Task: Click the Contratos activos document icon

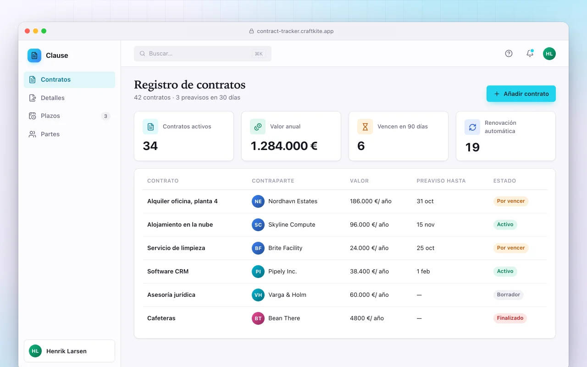Action: coord(150,127)
